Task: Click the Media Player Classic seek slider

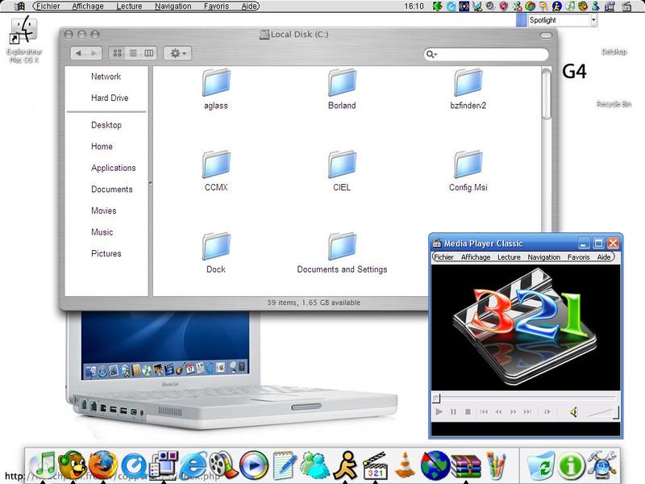Action: [525, 398]
